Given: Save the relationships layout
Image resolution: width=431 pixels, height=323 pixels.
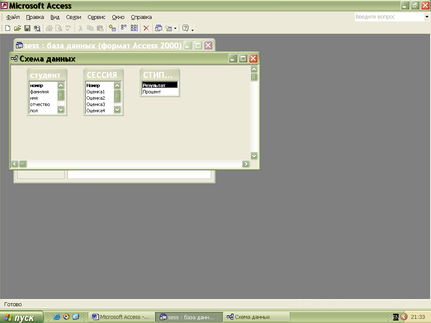Looking at the screenshot, I should click(27, 28).
